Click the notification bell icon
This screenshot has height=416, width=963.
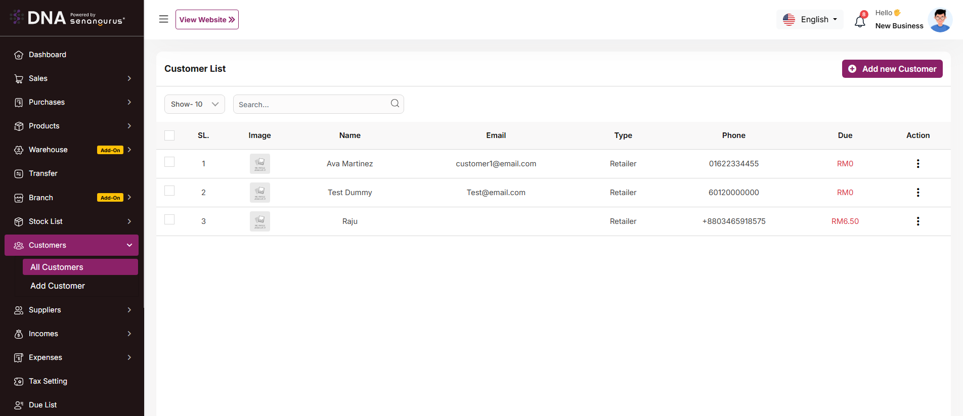pyautogui.click(x=860, y=21)
